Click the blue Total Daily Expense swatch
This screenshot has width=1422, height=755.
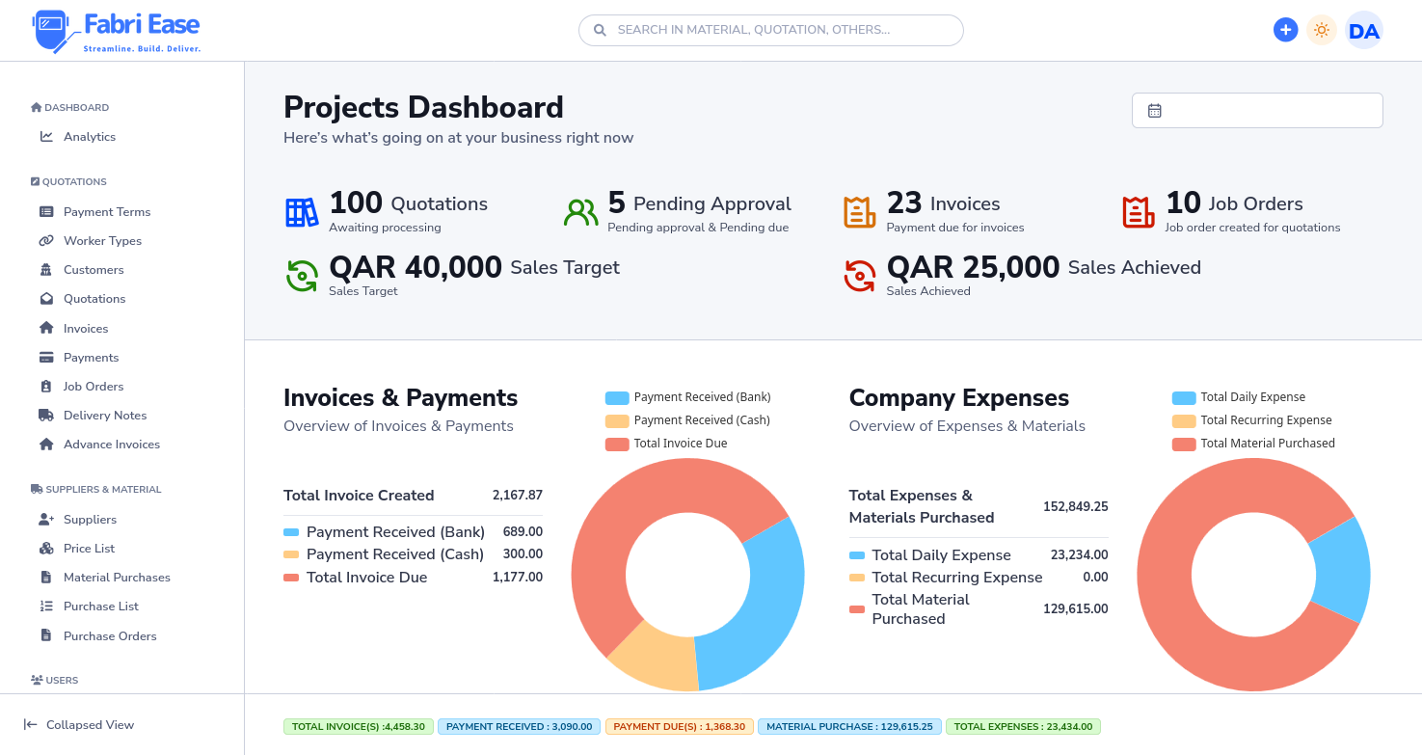pos(1184,397)
